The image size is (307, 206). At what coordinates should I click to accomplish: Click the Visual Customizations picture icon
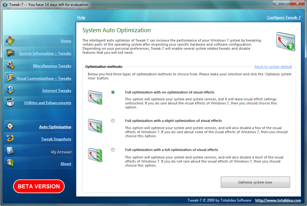[x=10, y=78]
